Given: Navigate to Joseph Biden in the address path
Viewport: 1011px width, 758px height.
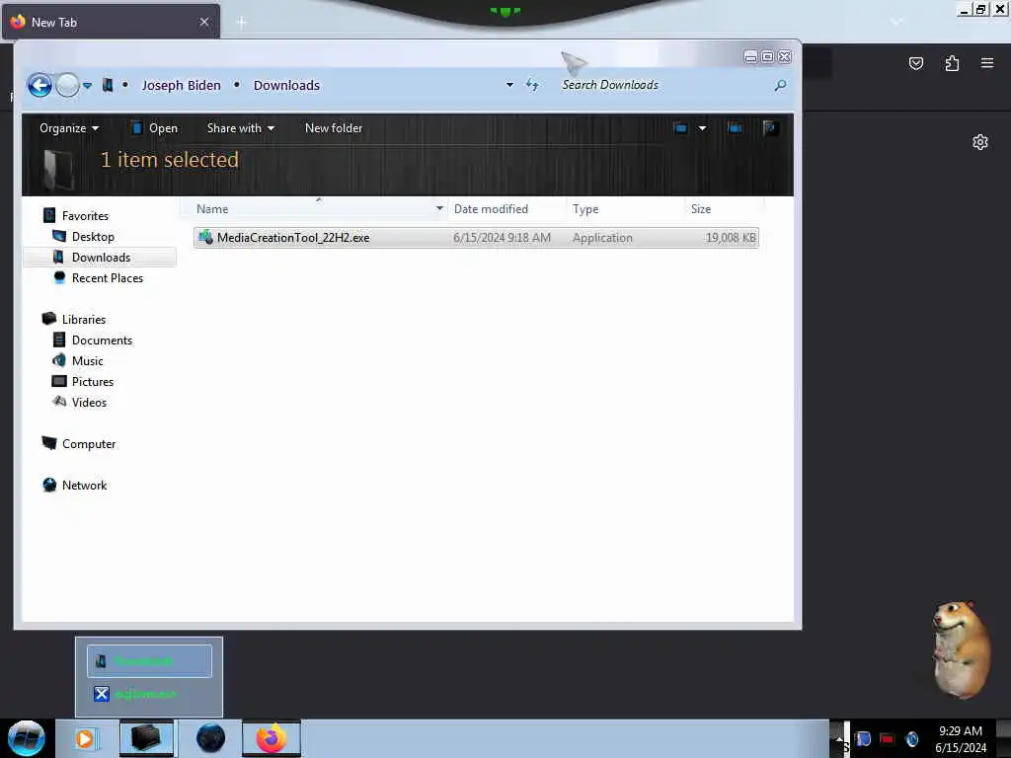Looking at the screenshot, I should click(x=181, y=85).
